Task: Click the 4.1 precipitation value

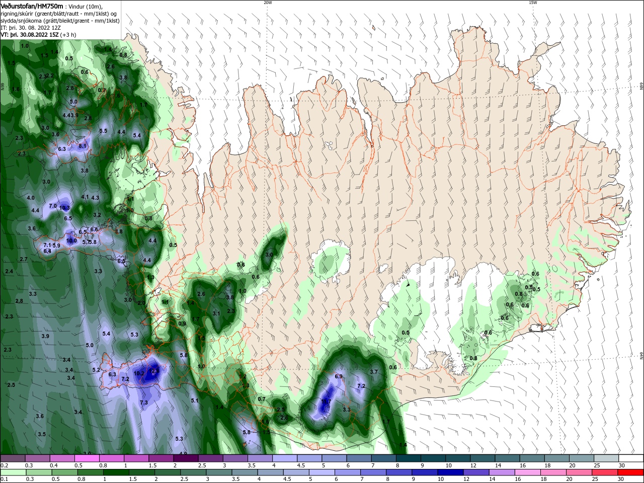Action: (85, 197)
